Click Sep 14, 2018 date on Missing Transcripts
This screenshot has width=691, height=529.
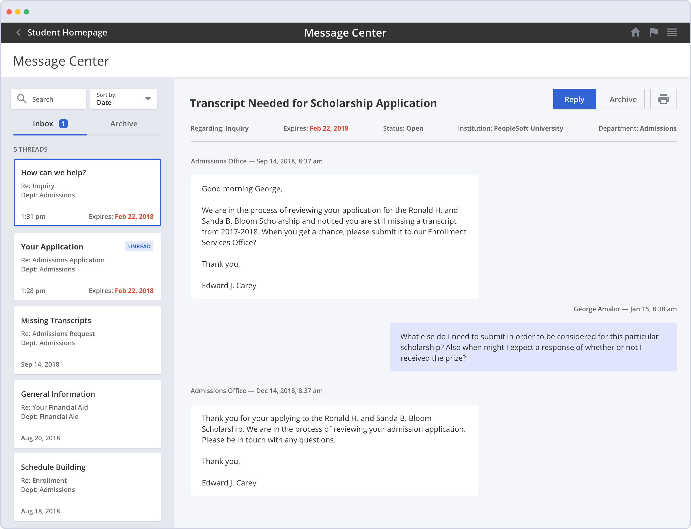(x=40, y=364)
